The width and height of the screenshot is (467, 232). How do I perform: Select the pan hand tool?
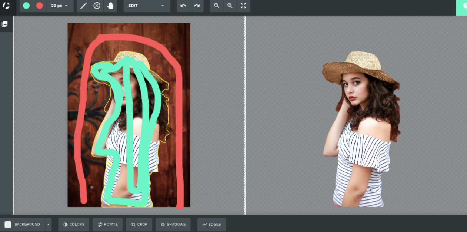tap(110, 6)
